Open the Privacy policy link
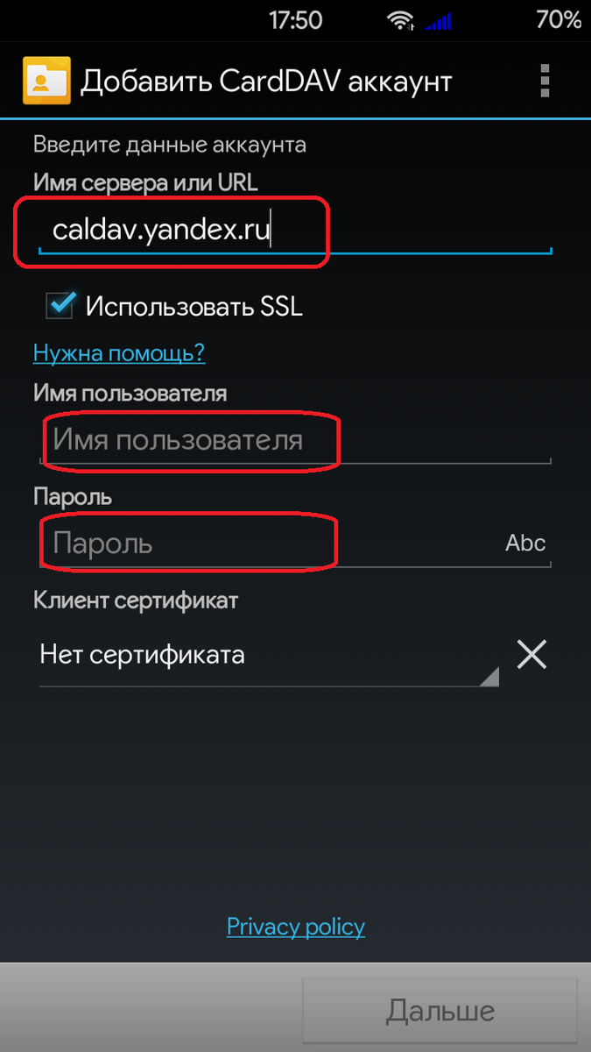 pyautogui.click(x=296, y=927)
